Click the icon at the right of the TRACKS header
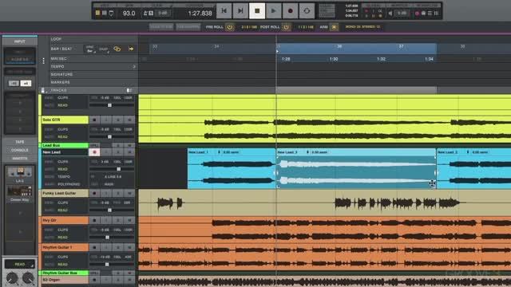Screen dimensions: 511x287 click(x=129, y=90)
